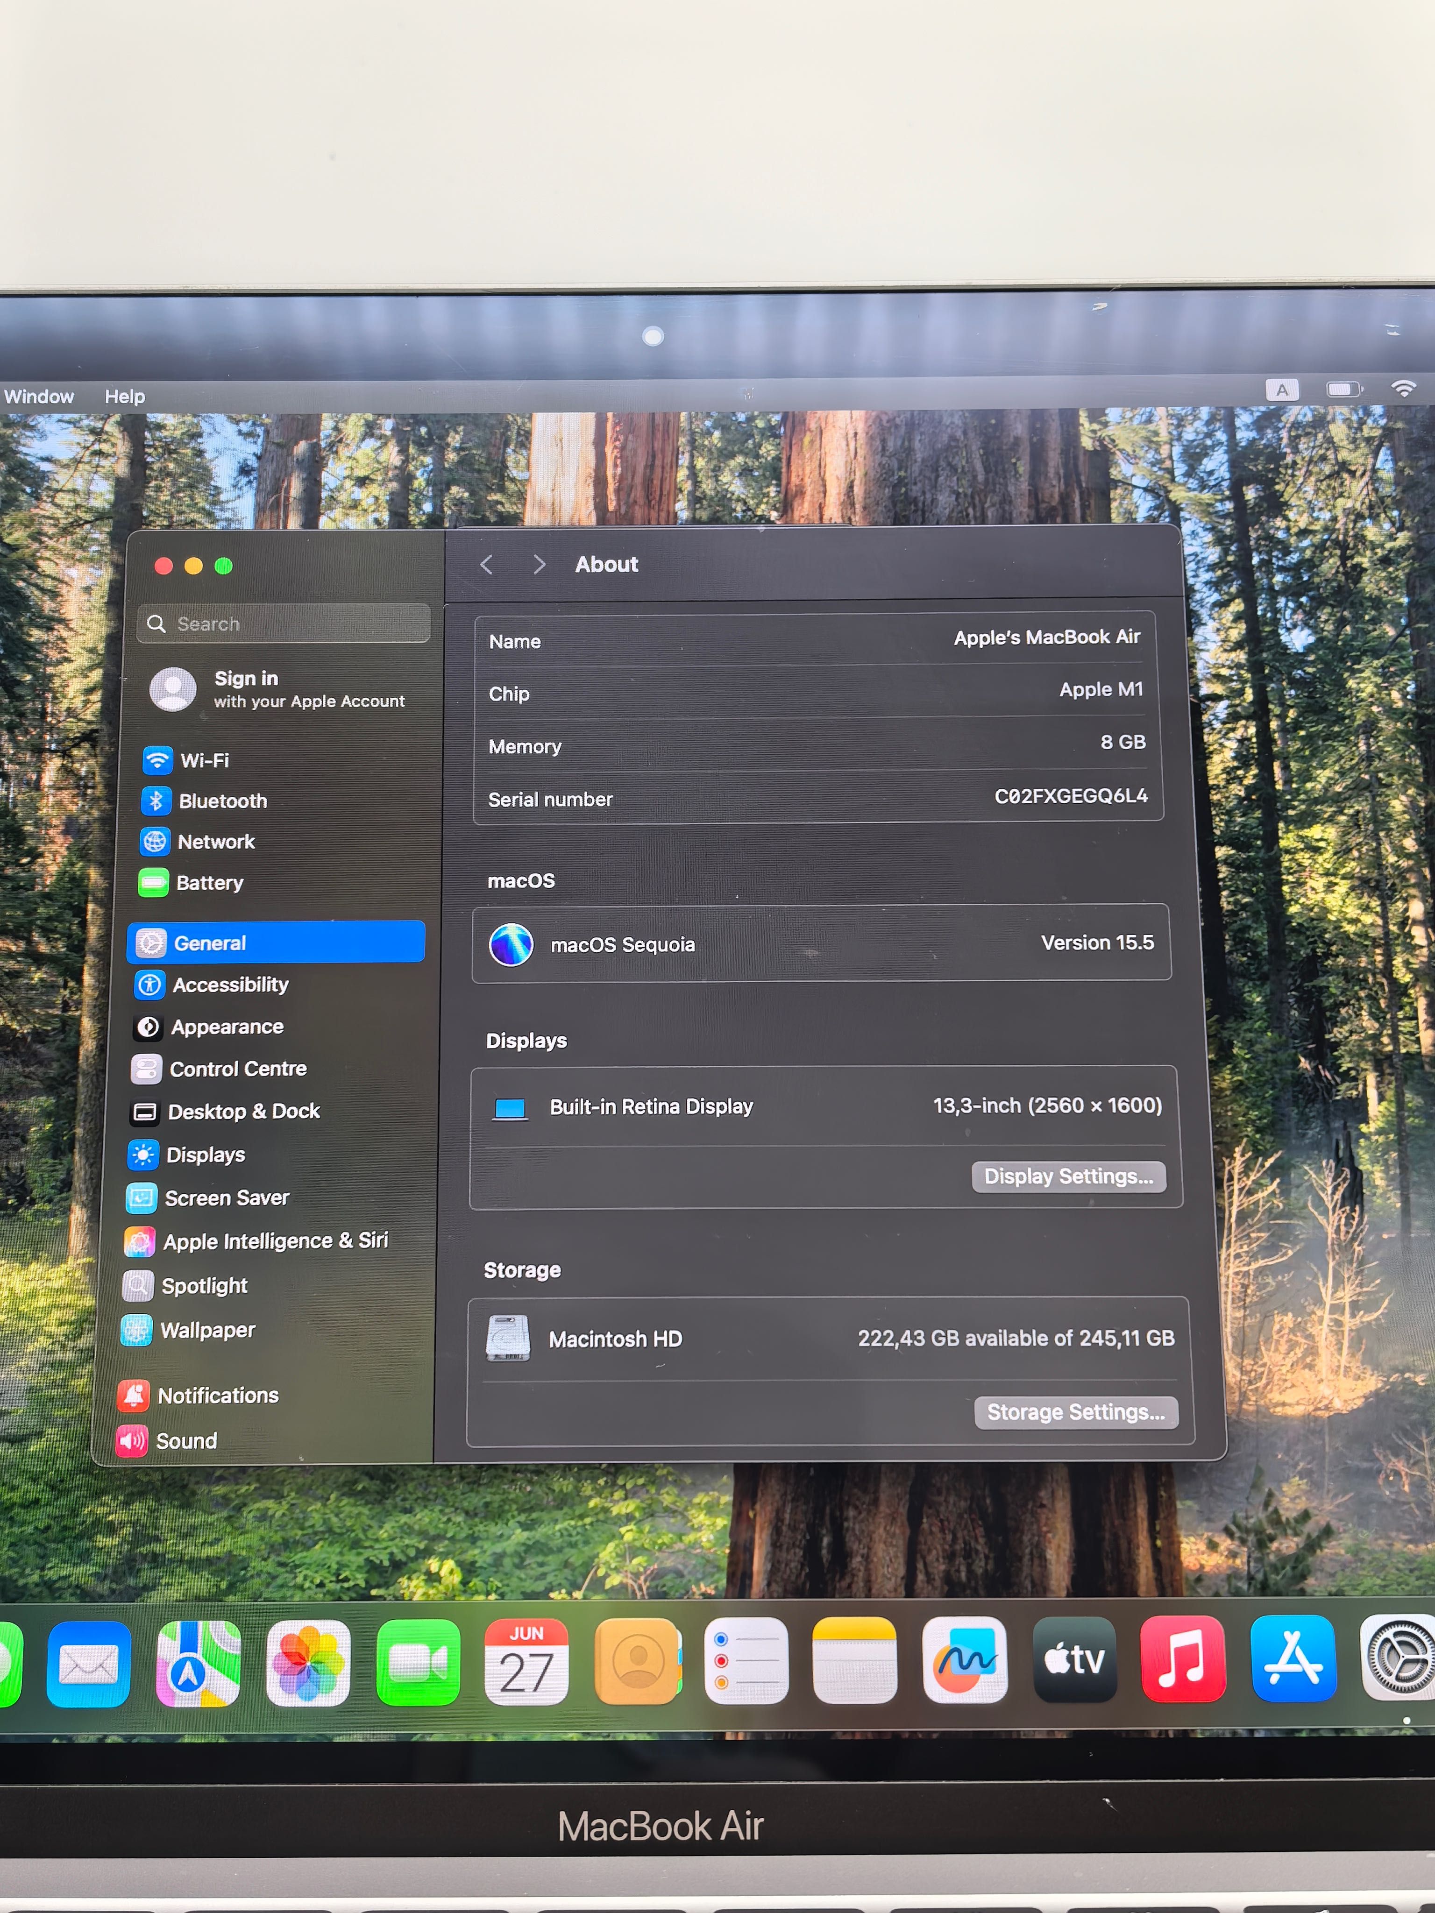
Task: Open Maps from the Dock
Action: [198, 1664]
